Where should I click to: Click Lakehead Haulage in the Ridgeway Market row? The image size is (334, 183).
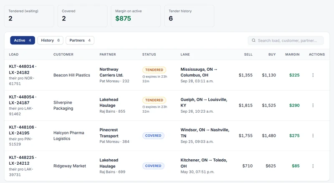tap(109, 163)
